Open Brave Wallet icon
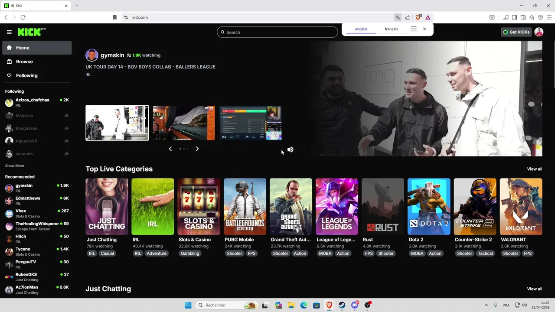The width and height of the screenshot is (555, 312). click(523, 17)
